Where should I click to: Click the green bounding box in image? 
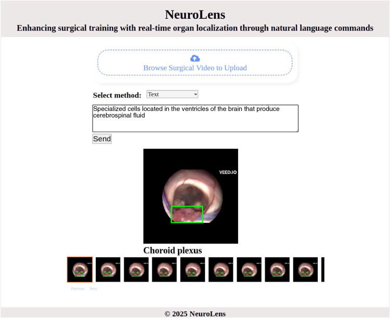(x=187, y=214)
